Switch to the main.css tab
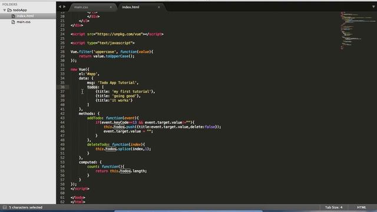The width and height of the screenshot is (377, 212). point(81,7)
